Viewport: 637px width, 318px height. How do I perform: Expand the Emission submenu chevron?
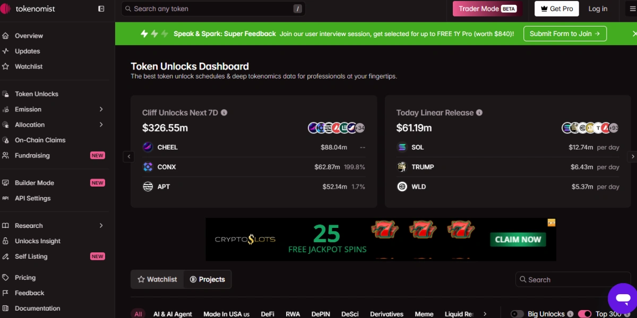[101, 109]
